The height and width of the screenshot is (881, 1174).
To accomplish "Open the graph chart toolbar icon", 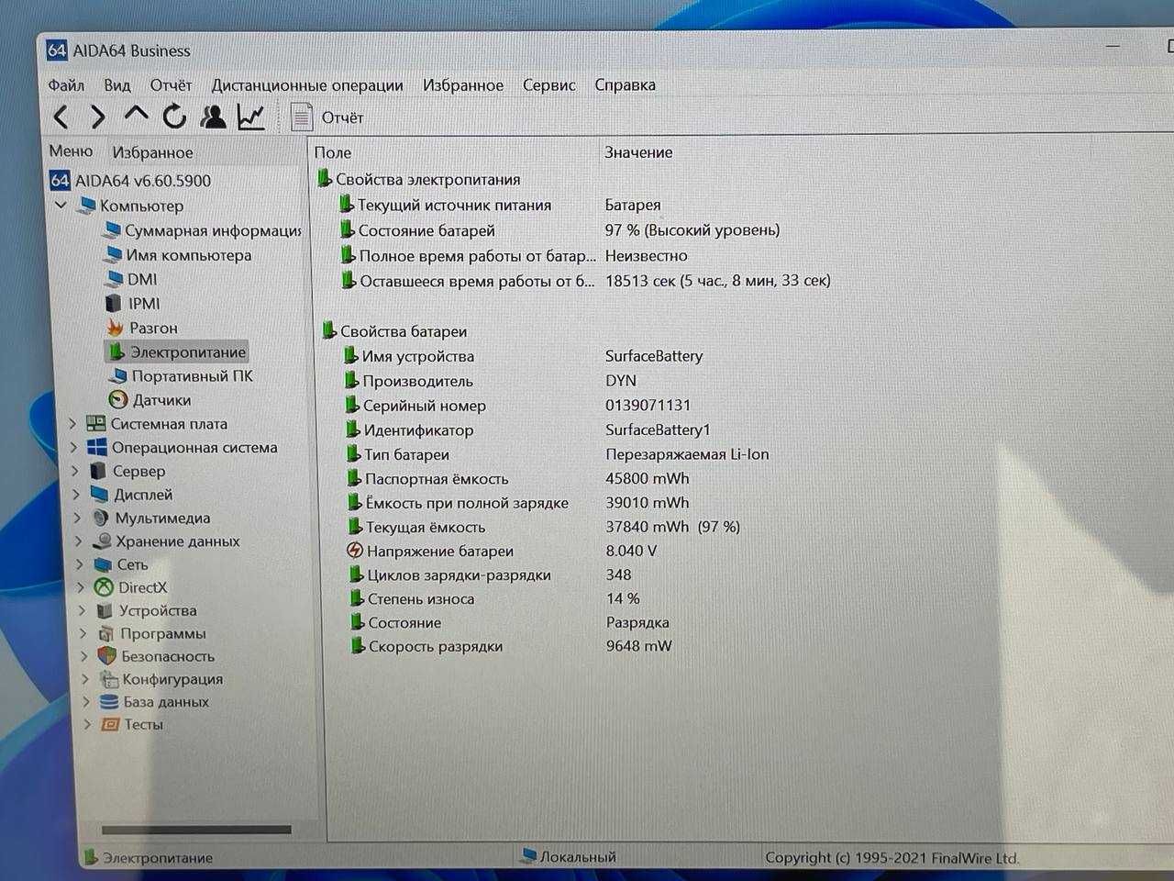I will [250, 116].
